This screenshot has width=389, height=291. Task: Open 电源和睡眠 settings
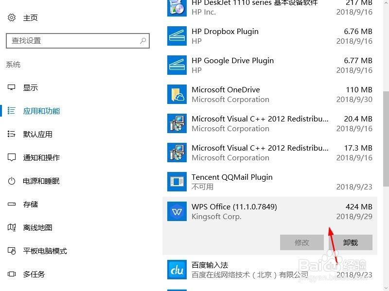coord(41,181)
